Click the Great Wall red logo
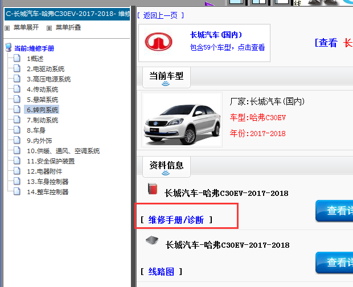The height and width of the screenshot is (287, 353). [x=158, y=42]
